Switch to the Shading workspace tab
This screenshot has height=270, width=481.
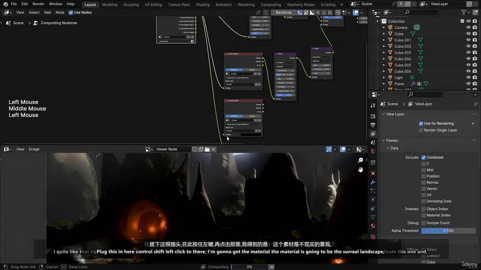(203, 5)
